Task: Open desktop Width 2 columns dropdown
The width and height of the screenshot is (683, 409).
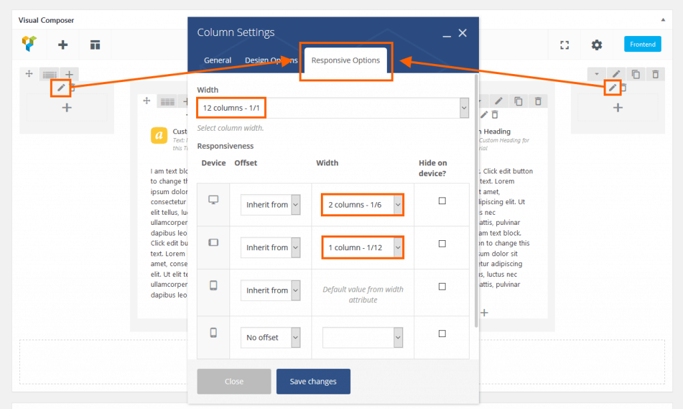Action: click(x=362, y=205)
